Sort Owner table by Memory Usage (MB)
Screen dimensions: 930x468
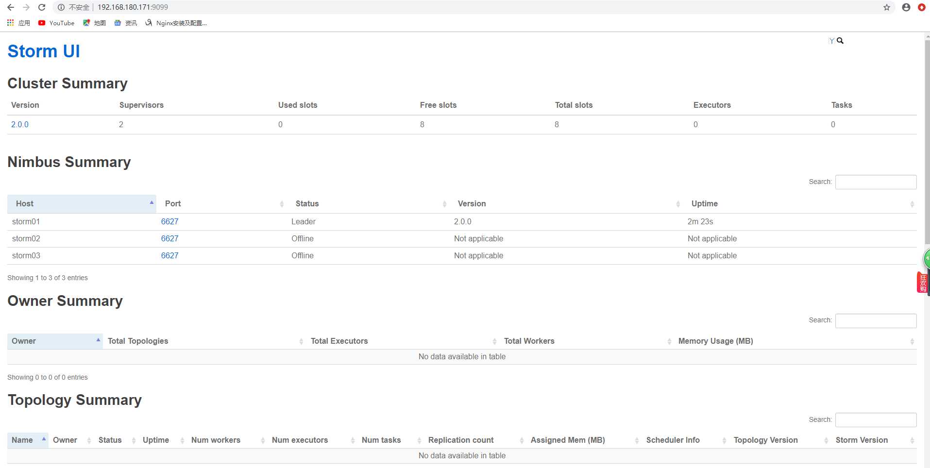coord(795,341)
